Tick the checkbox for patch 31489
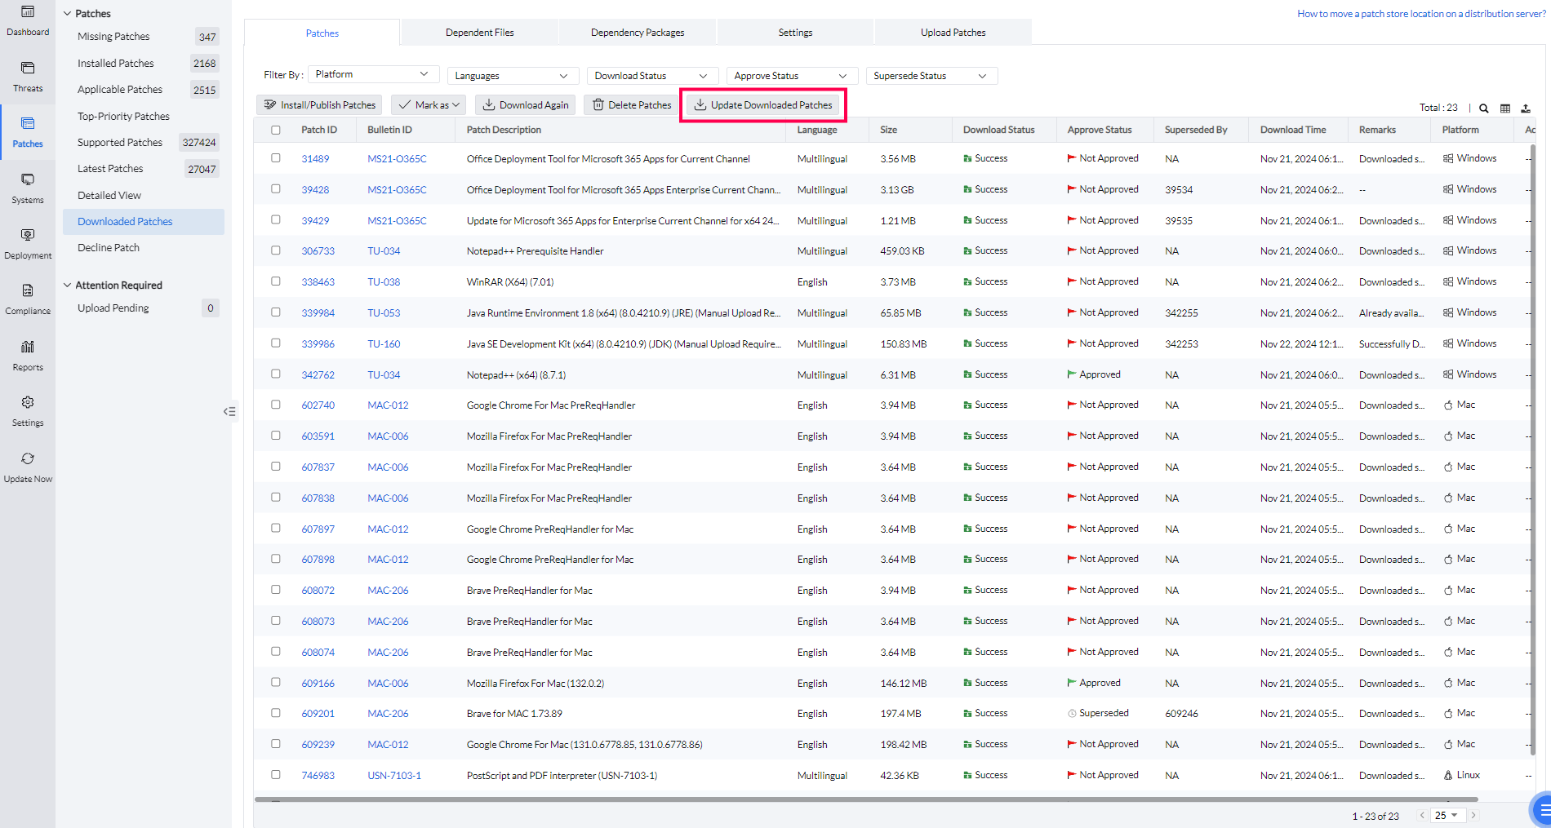This screenshot has height=828, width=1551. click(x=276, y=158)
